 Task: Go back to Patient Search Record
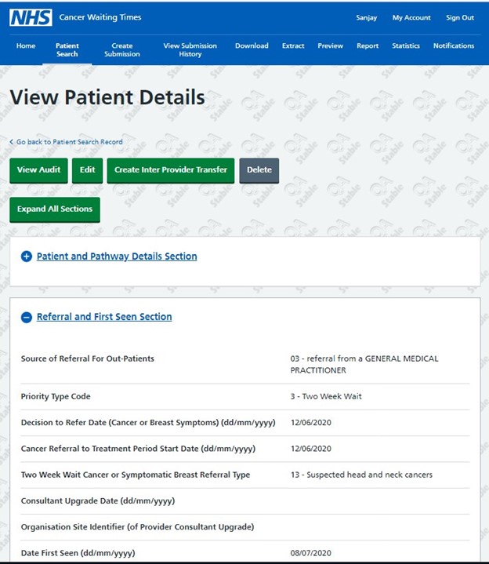(69, 142)
